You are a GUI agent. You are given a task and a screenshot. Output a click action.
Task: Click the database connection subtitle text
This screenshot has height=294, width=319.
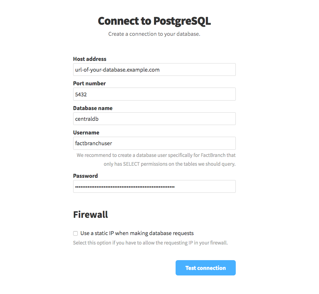[154, 34]
